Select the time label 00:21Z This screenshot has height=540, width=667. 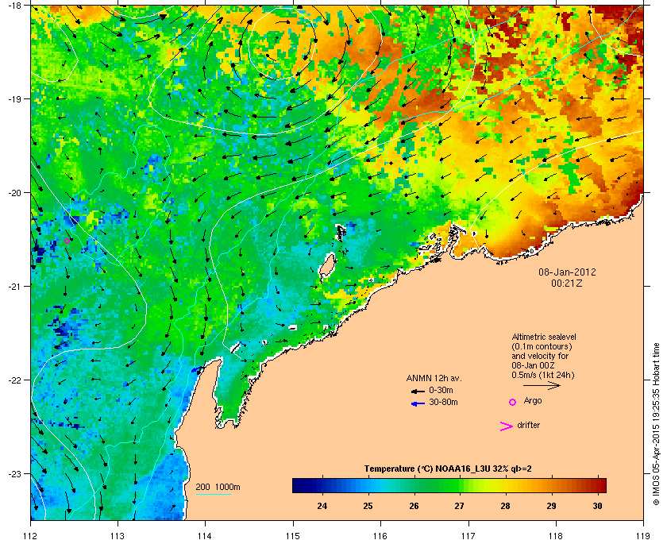click(567, 283)
